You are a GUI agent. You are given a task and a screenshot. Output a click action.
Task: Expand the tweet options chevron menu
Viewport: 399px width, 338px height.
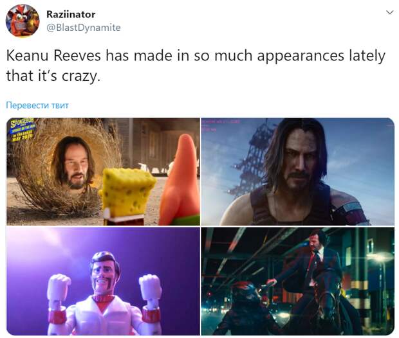point(389,12)
